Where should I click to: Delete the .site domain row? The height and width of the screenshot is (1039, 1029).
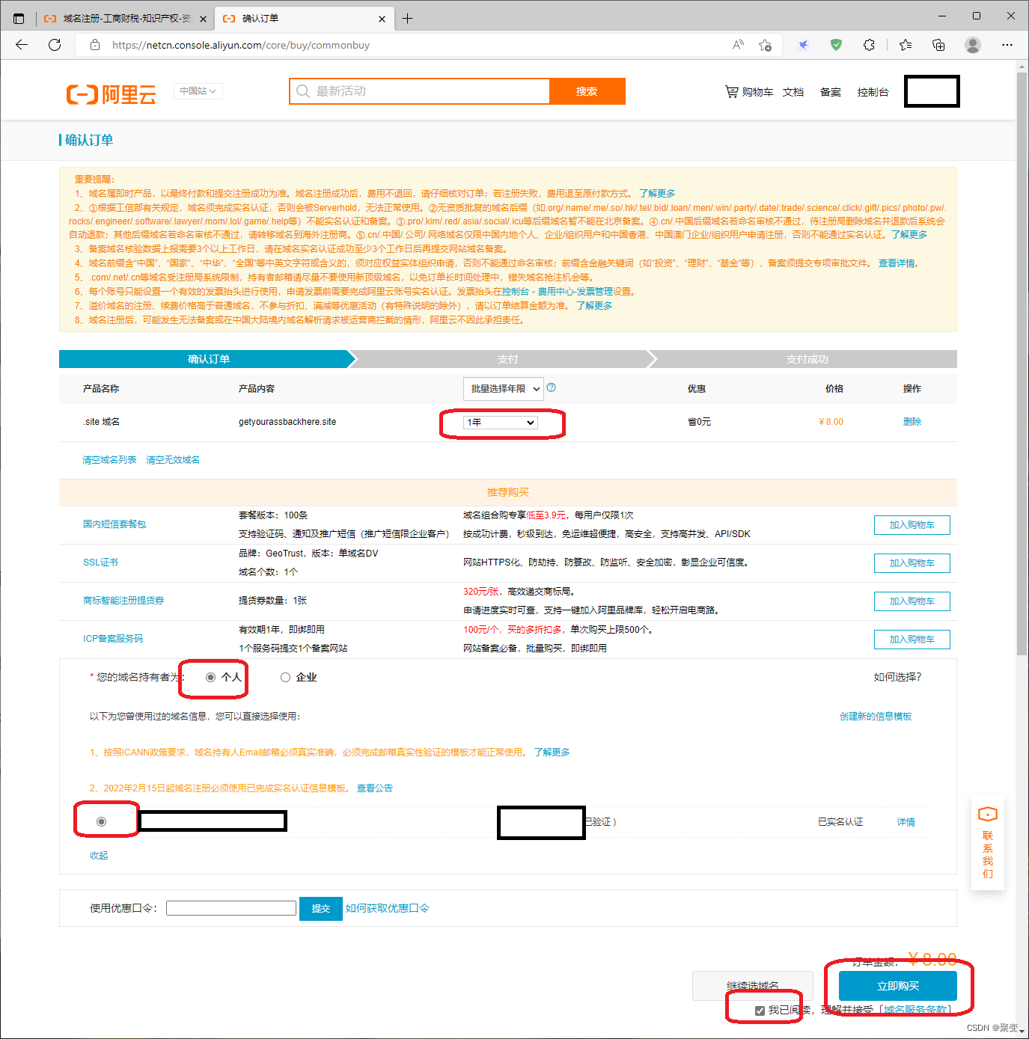pyautogui.click(x=912, y=422)
